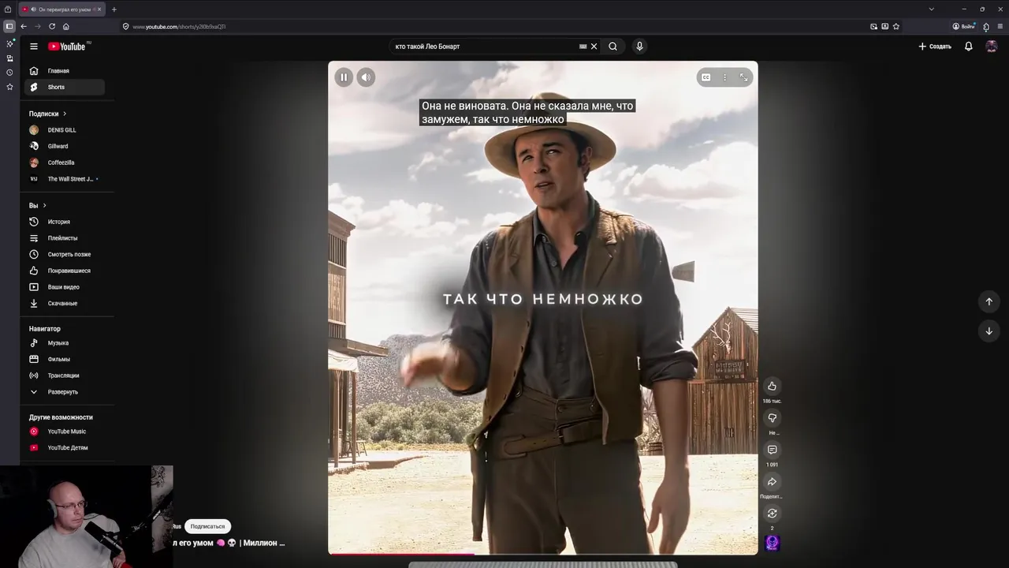This screenshot has width=1009, height=568.
Task: Open the Shorts three-dot options menu
Action: tap(725, 77)
